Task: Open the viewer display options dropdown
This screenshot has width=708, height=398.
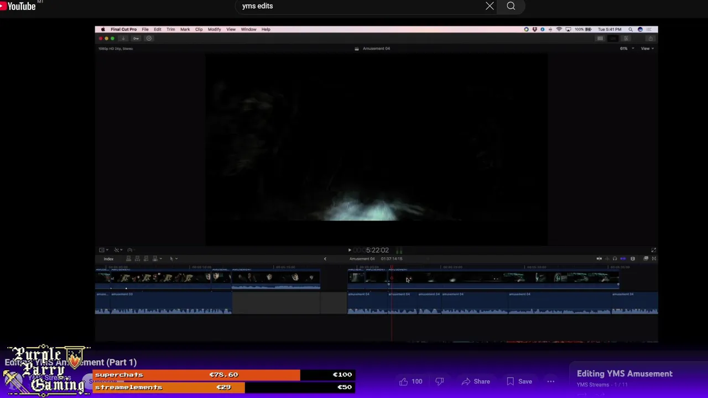Action: 103,250
